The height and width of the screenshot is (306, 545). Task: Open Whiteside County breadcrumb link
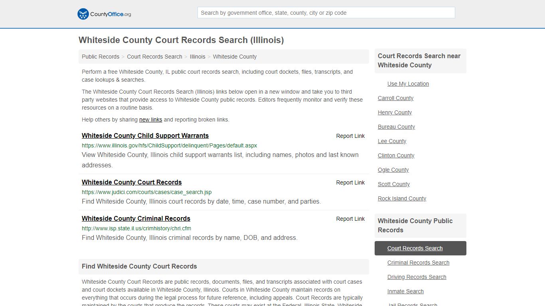(x=235, y=57)
